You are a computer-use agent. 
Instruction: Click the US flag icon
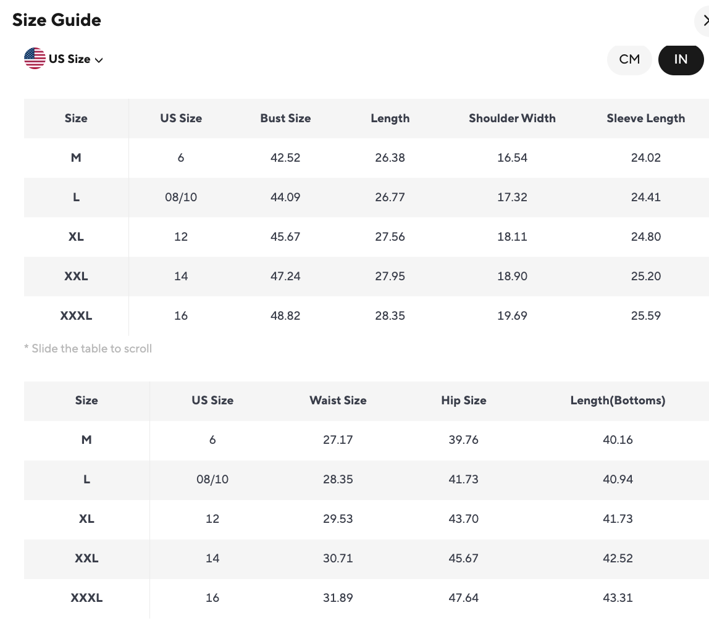(x=35, y=59)
